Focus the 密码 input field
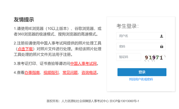This screenshot has height=109, width=179. (141, 46)
